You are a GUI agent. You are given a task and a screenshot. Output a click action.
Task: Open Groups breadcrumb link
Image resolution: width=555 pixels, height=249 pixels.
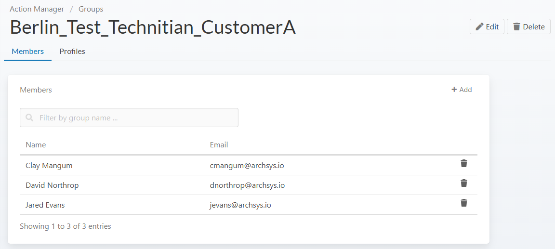(91, 9)
